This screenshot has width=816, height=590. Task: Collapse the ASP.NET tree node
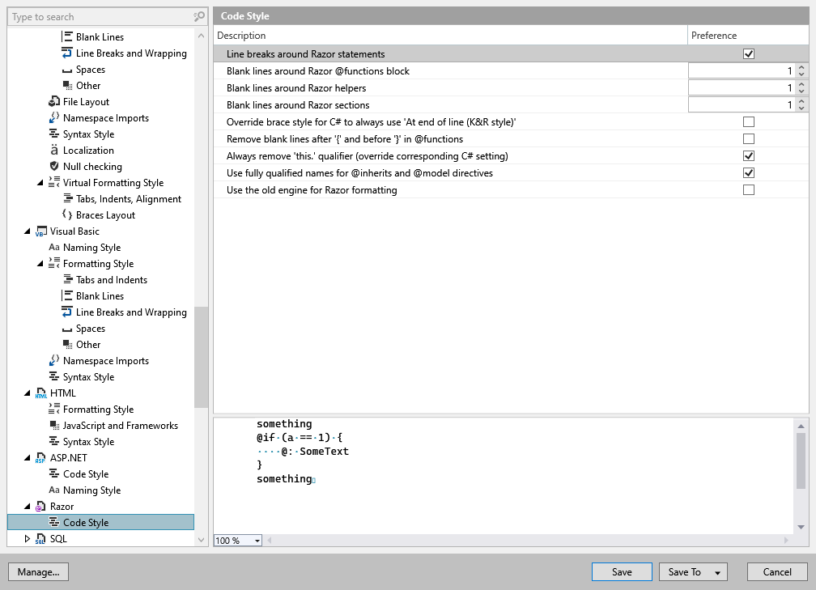point(27,458)
